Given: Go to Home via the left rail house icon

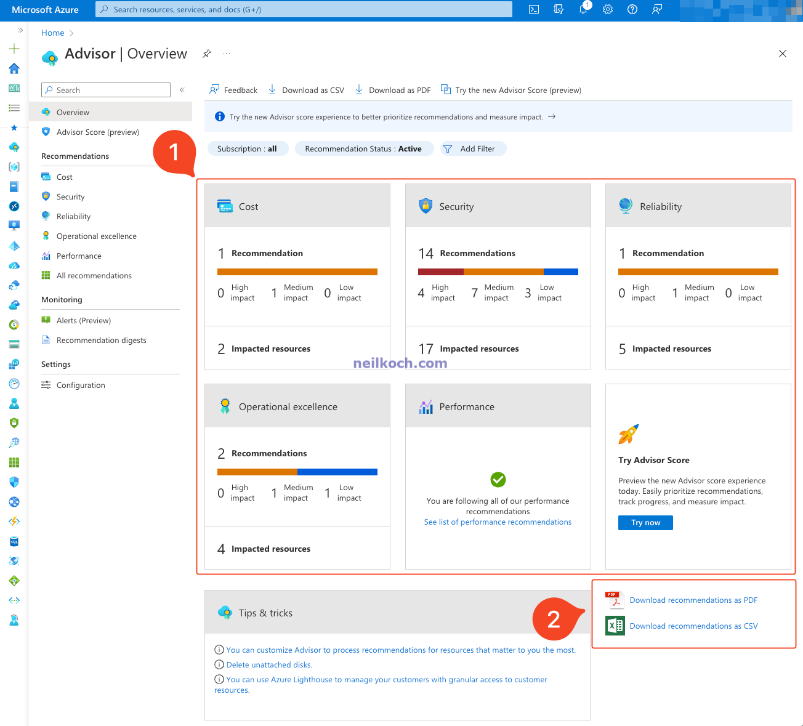Looking at the screenshot, I should [x=14, y=68].
